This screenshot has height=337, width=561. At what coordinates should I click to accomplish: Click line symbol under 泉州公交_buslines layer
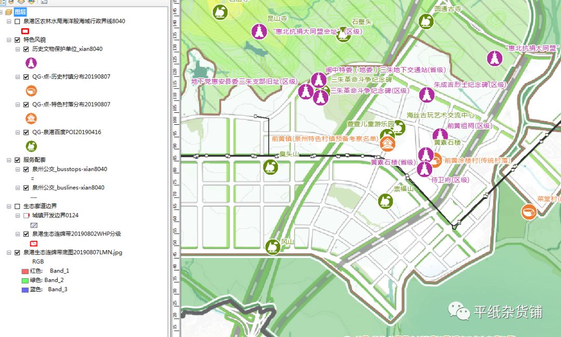(x=34, y=197)
